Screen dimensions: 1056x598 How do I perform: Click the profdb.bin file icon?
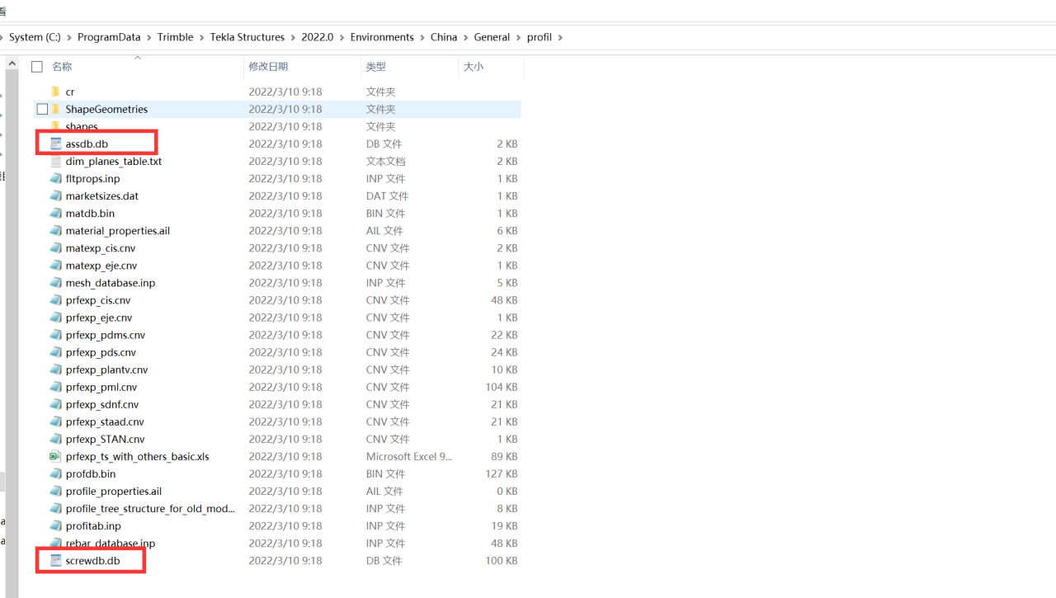(55, 473)
